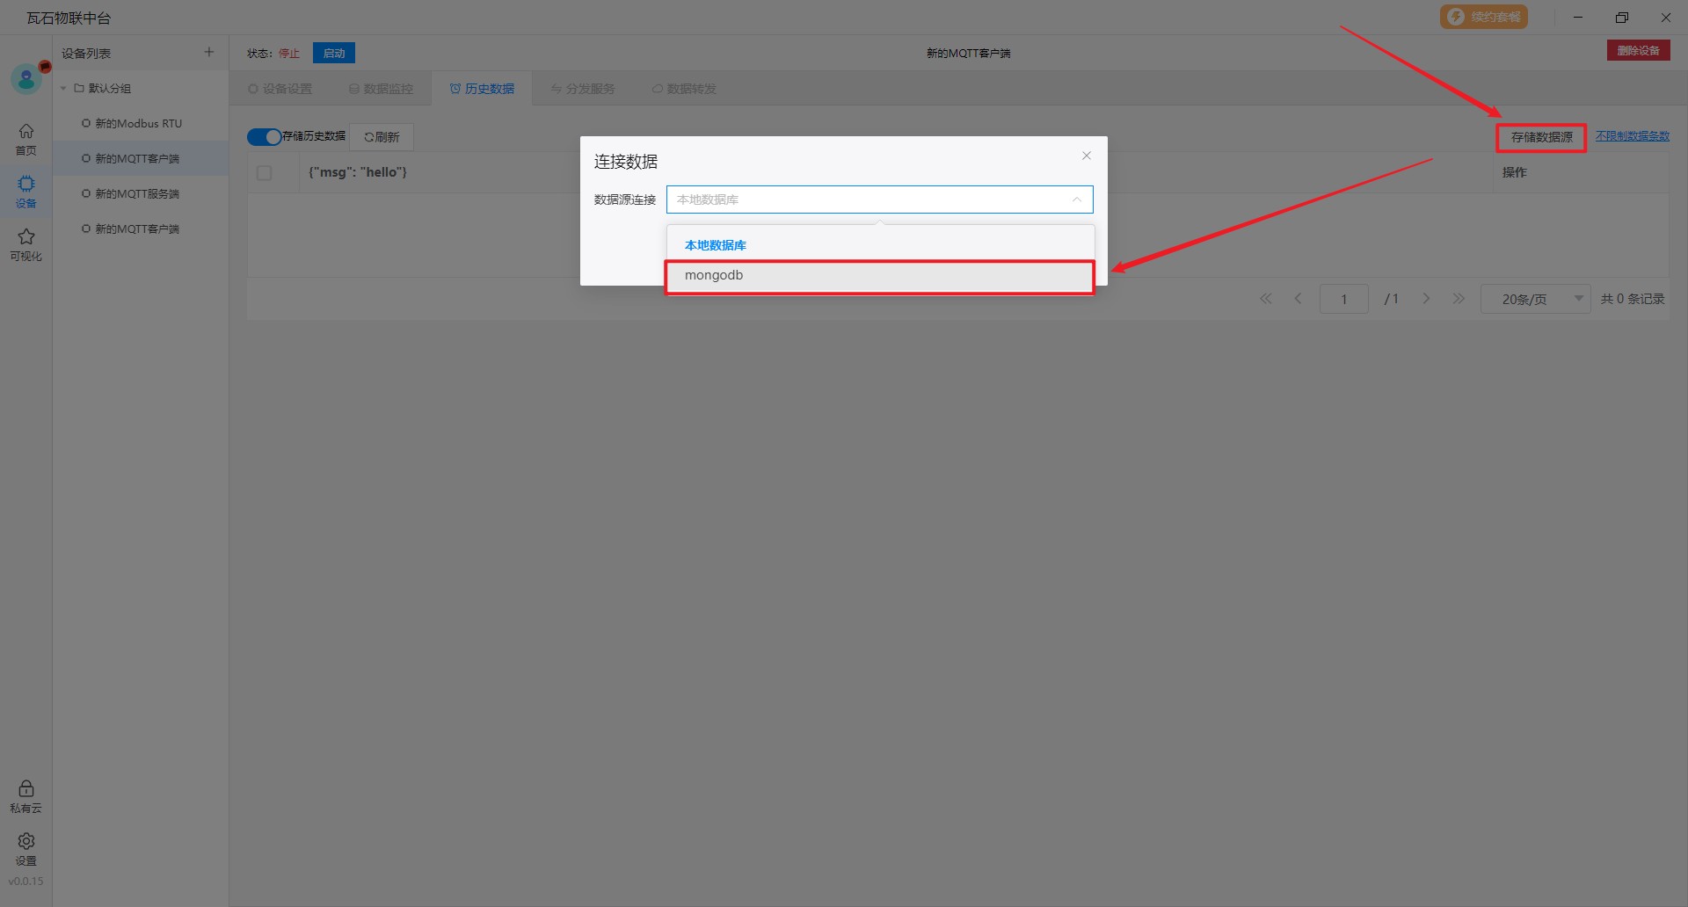Open the 设置 gear icon
The image size is (1688, 907).
26,848
